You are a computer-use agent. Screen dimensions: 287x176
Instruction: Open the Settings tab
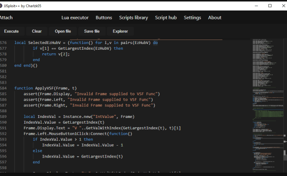(193, 18)
